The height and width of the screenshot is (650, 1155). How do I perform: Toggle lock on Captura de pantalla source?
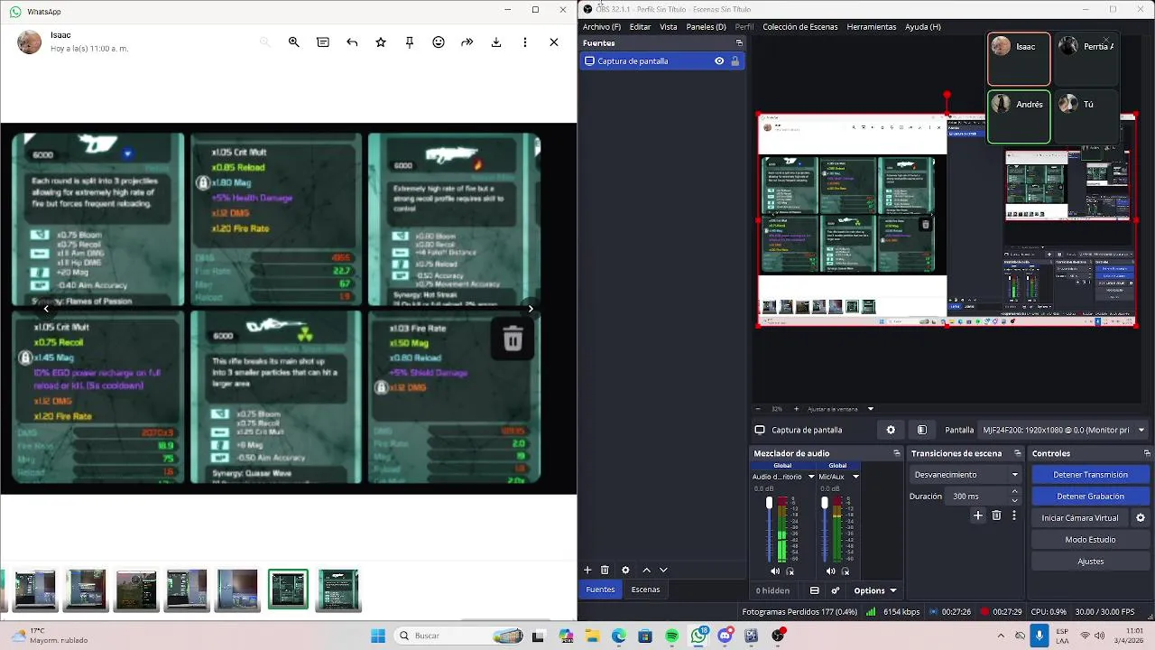(735, 61)
